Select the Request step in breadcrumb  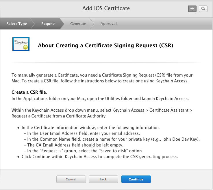coord(48,24)
